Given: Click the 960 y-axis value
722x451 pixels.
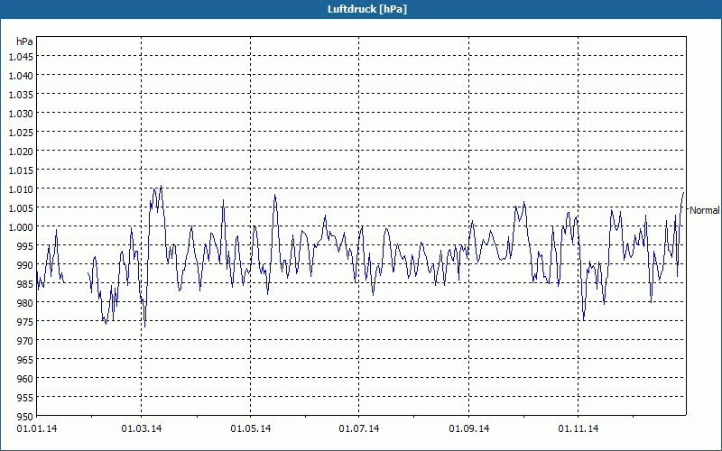Looking at the screenshot, I should coord(25,378).
